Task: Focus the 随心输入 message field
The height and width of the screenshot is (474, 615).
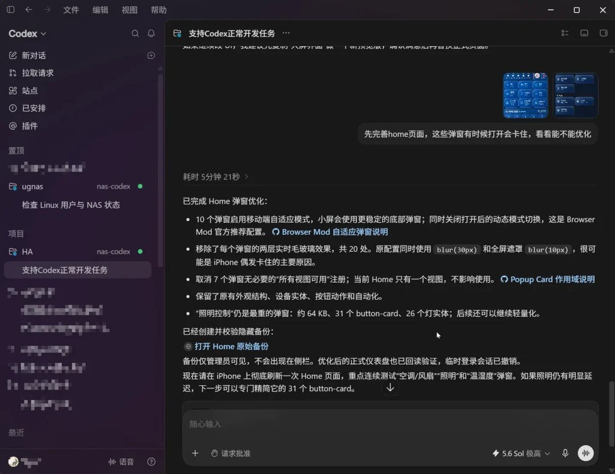Action: [390, 424]
